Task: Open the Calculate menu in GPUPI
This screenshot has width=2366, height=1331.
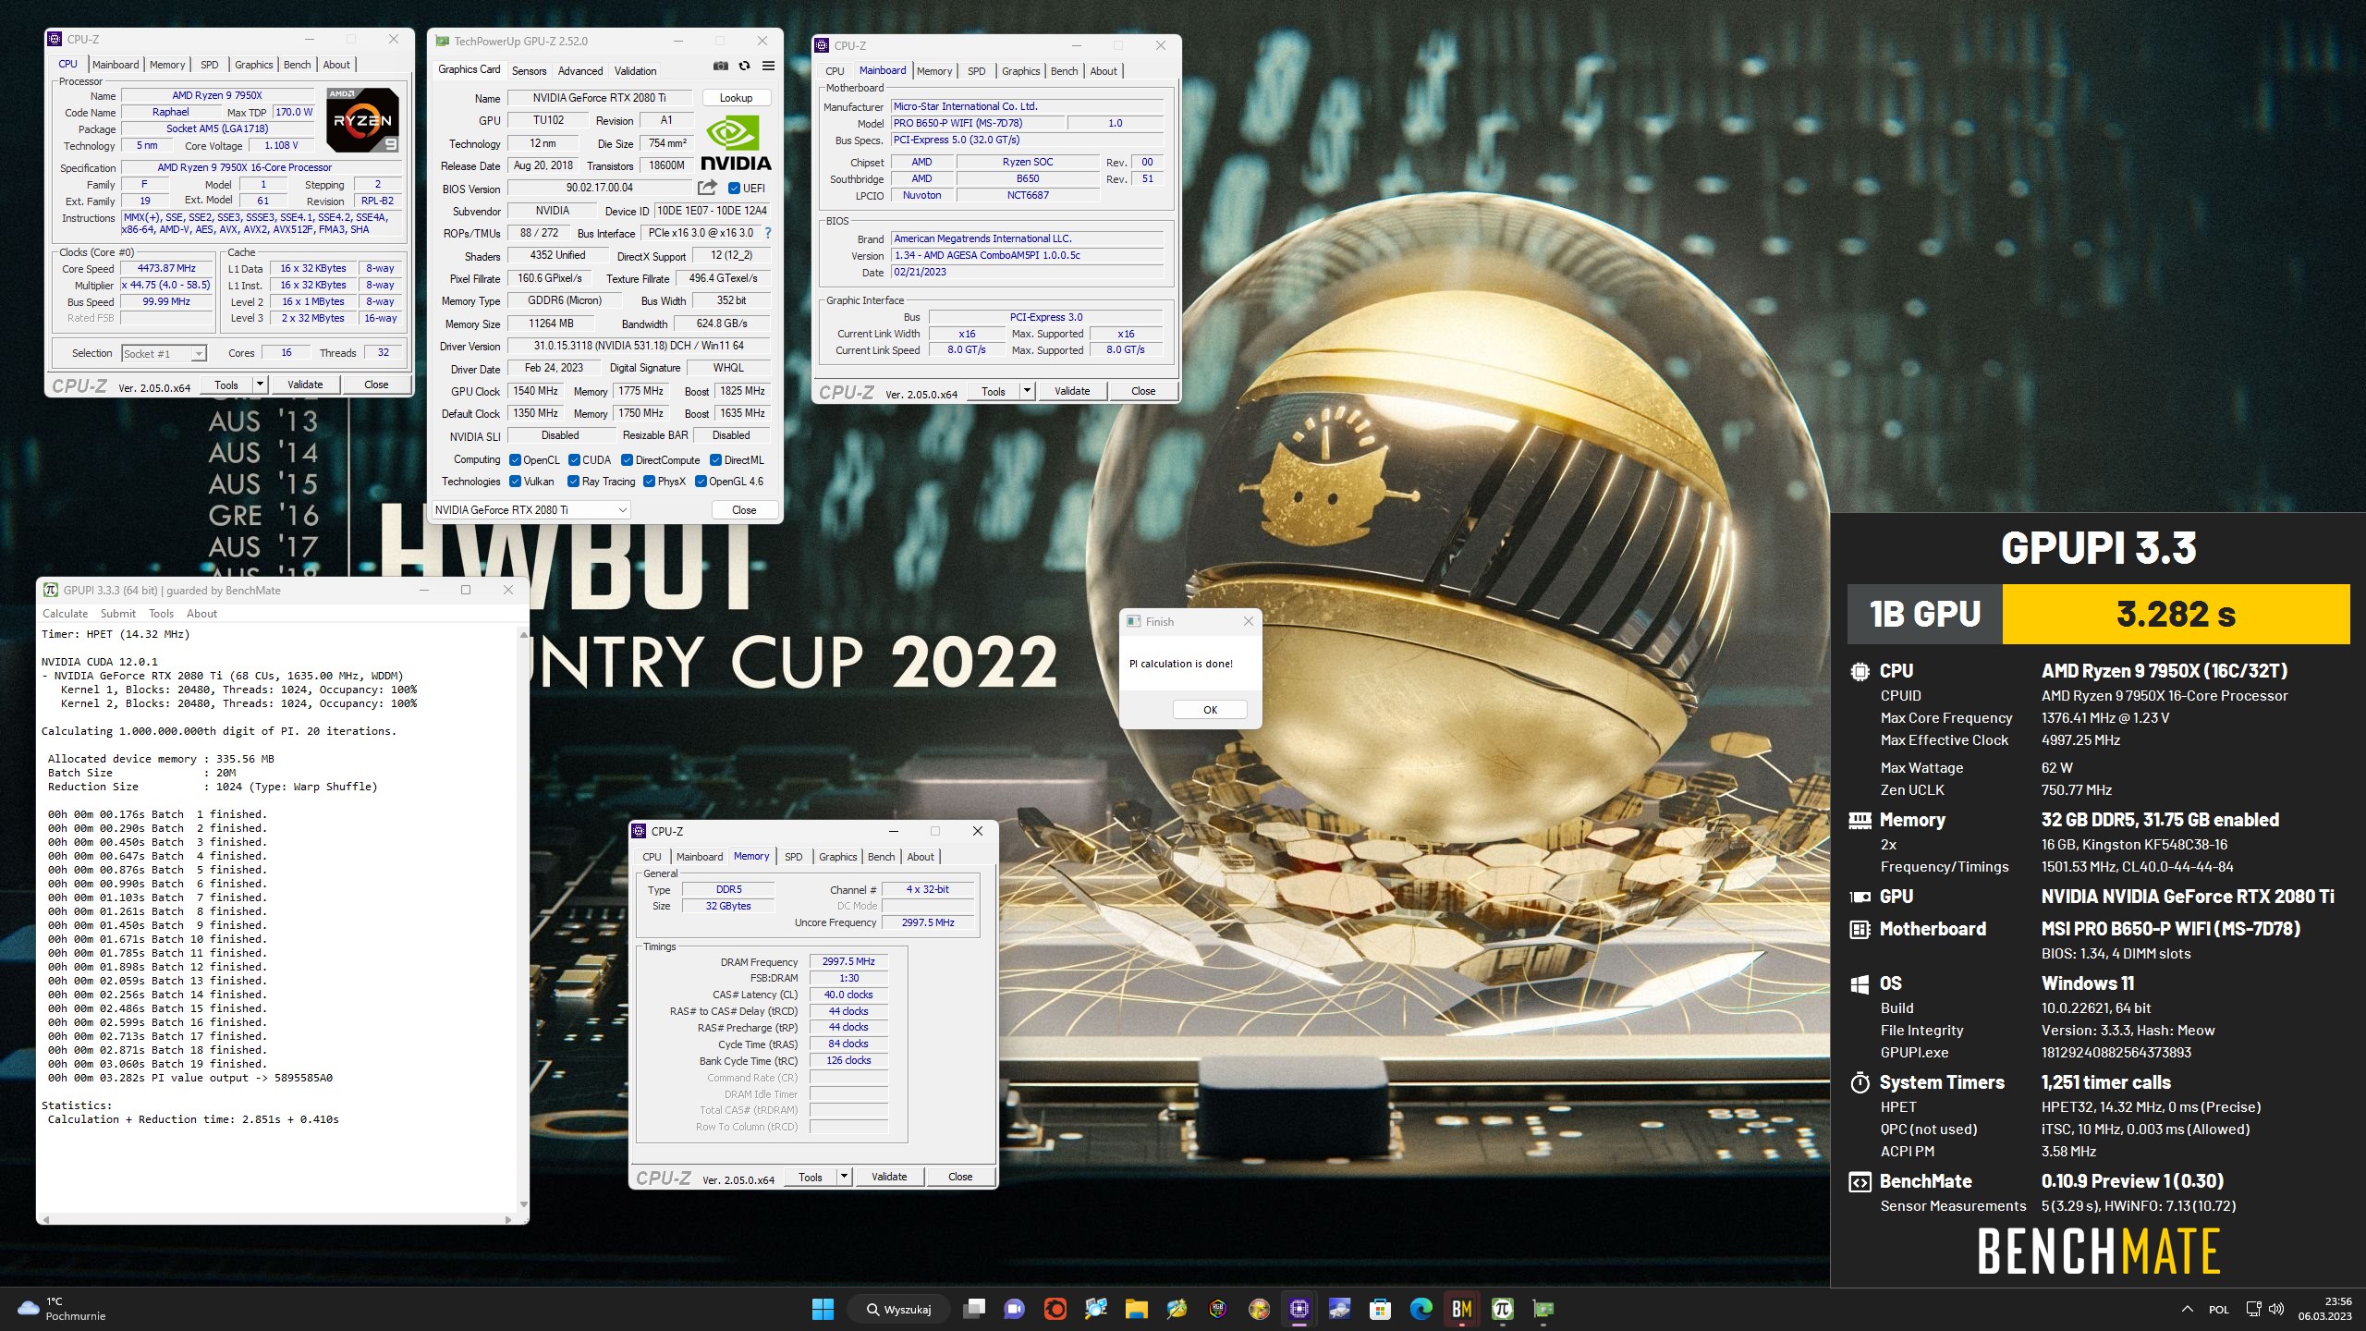Action: coord(66,614)
